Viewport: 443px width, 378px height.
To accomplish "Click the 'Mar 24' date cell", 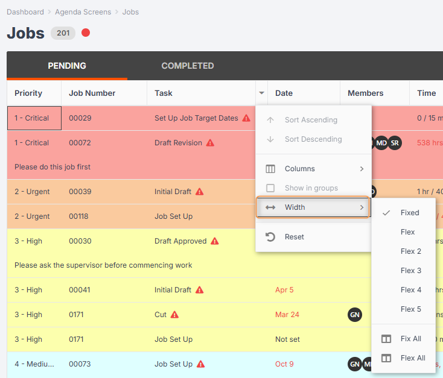I will 287,315.
